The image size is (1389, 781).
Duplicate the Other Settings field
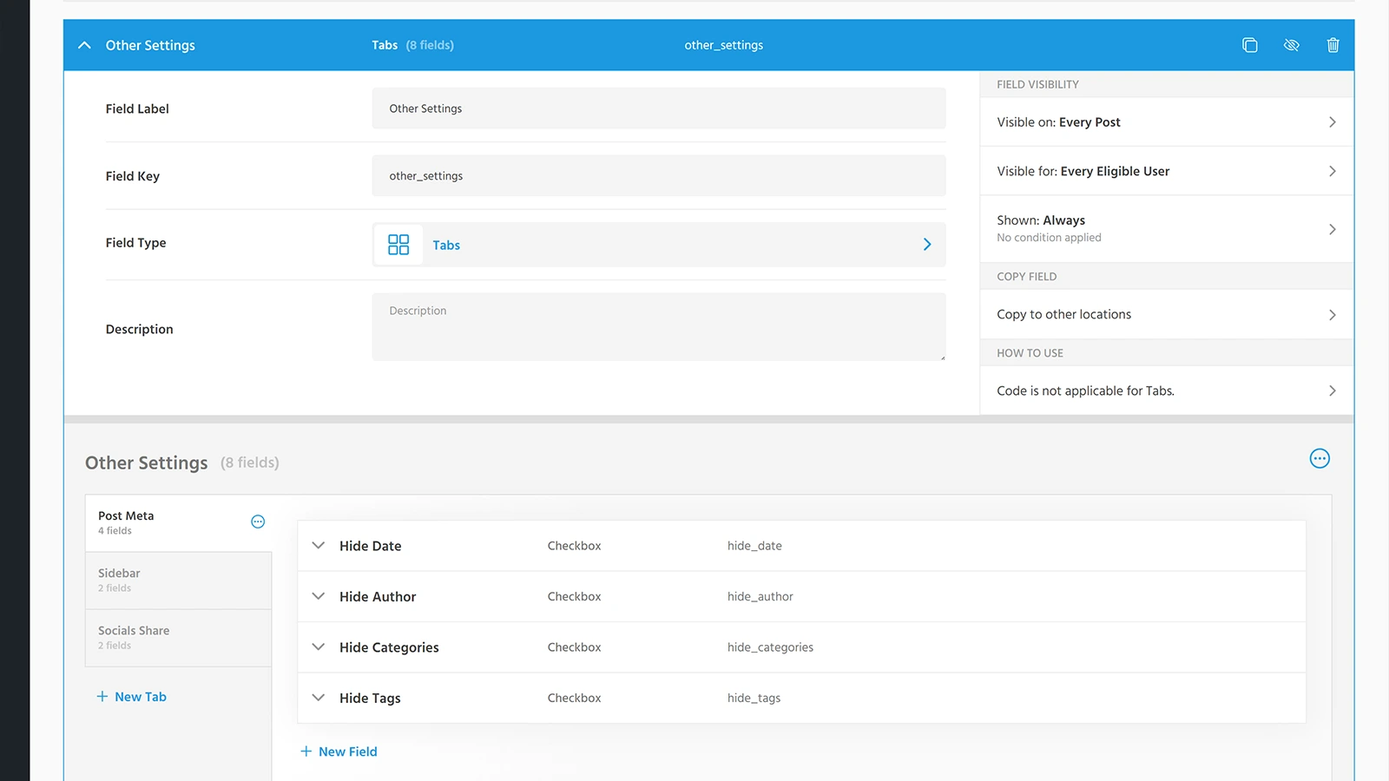coord(1250,44)
